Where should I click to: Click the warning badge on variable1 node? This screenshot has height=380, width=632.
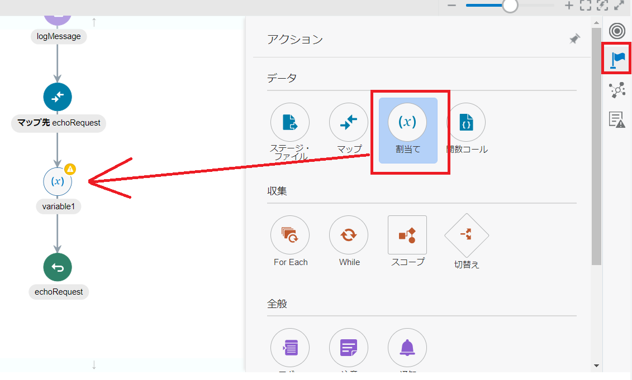(x=70, y=169)
